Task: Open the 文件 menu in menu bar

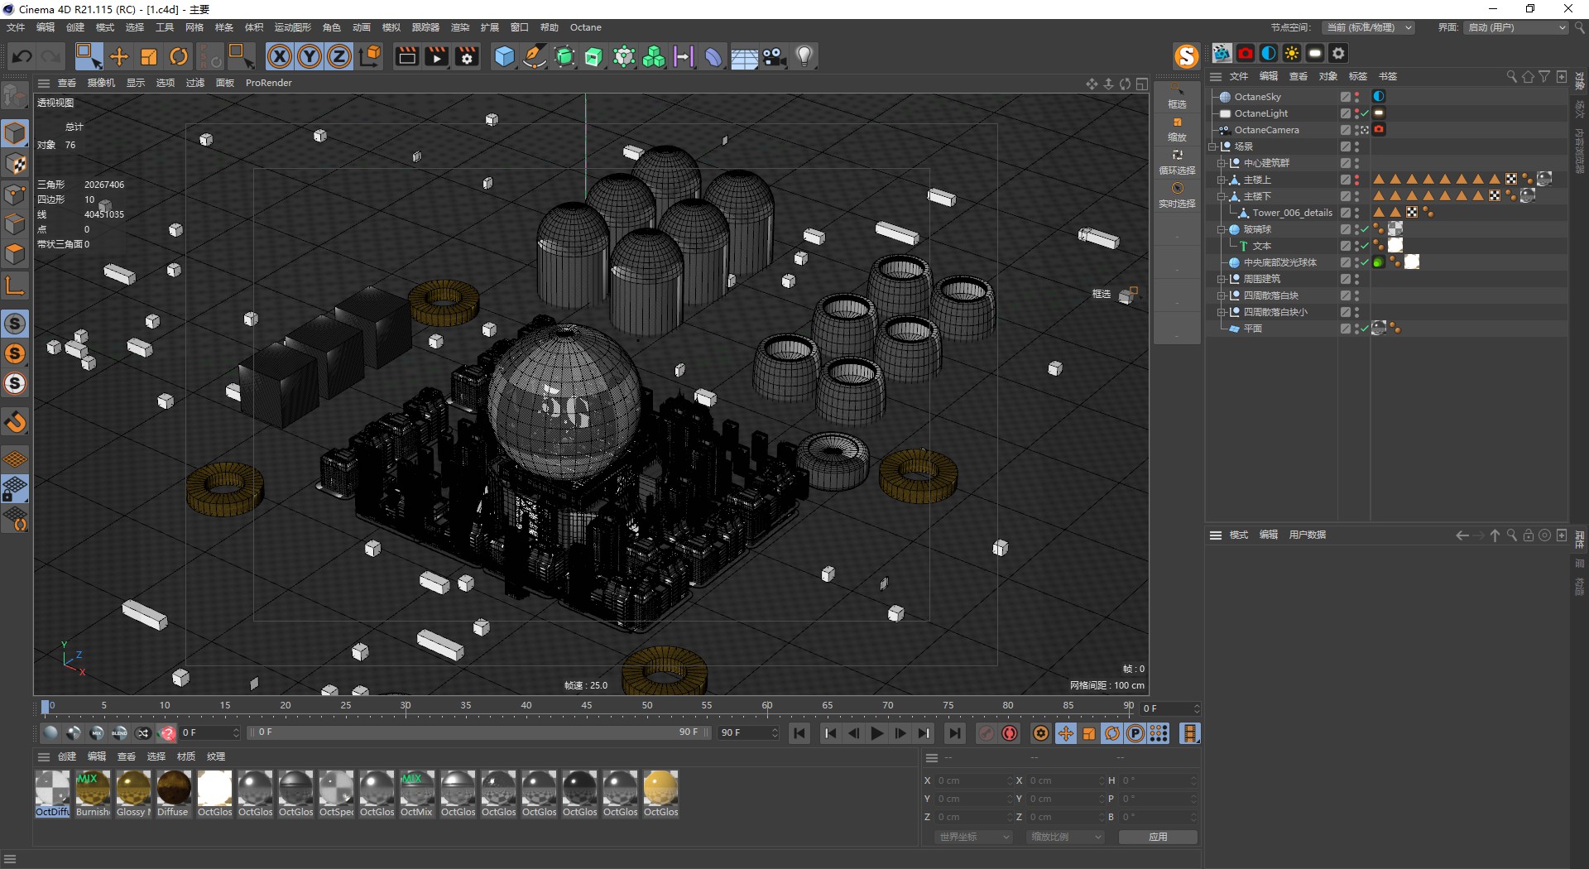Action: (16, 27)
